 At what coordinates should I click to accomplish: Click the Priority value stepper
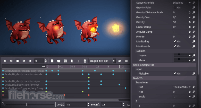pos(190,37)
